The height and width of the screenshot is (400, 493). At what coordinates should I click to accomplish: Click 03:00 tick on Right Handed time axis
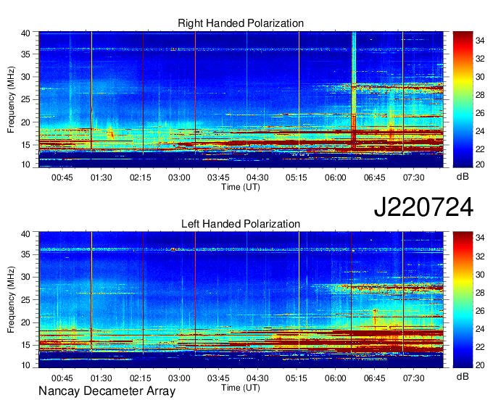(x=179, y=178)
